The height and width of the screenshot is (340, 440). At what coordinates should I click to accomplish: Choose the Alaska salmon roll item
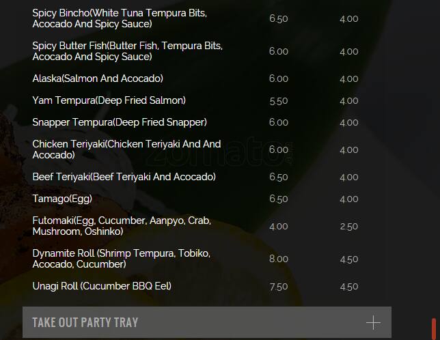(98, 79)
